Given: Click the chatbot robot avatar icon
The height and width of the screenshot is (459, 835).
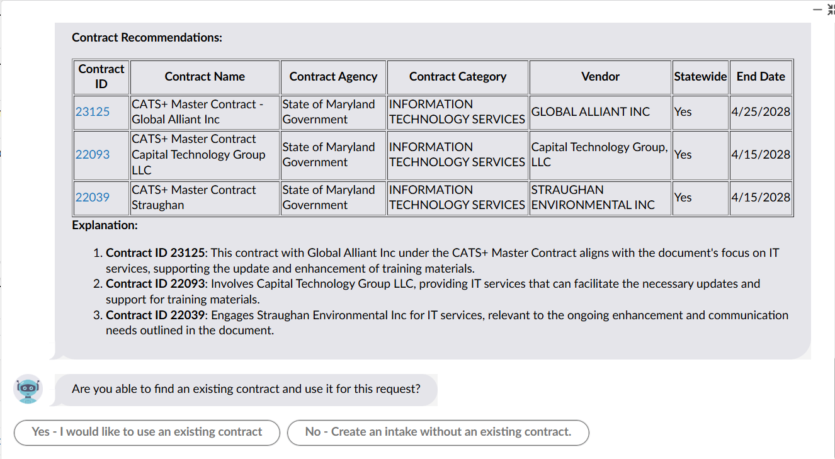Looking at the screenshot, I should [x=28, y=389].
